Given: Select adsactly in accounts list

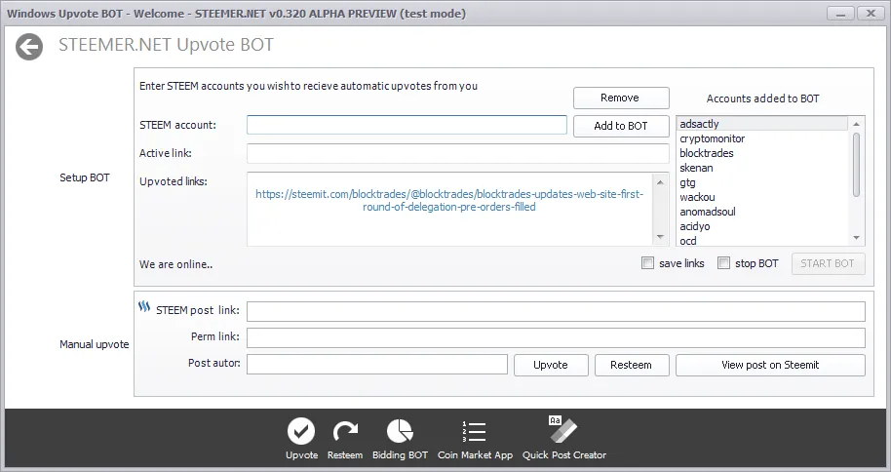Looking at the screenshot, I should coord(762,124).
